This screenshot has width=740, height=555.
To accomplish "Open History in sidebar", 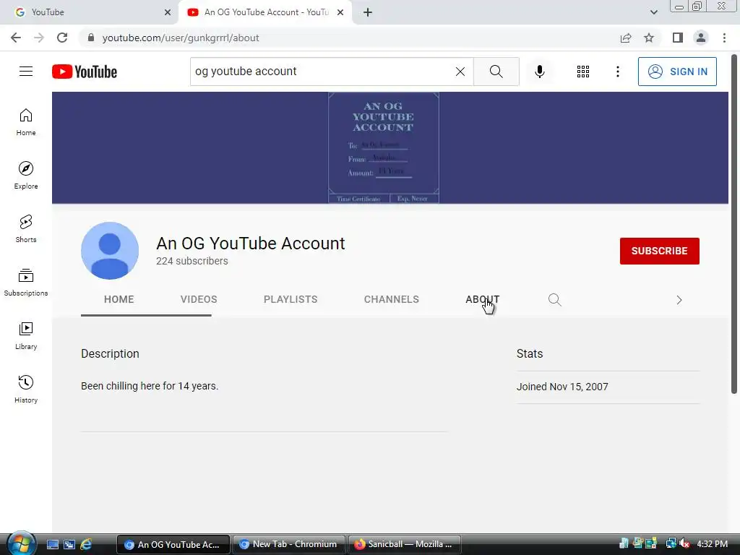I will point(26,389).
